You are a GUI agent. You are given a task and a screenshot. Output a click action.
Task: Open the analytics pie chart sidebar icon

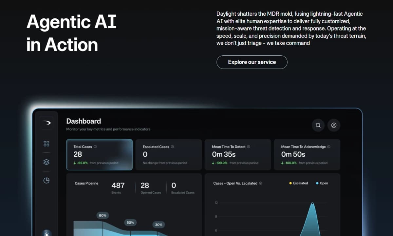pos(46,180)
